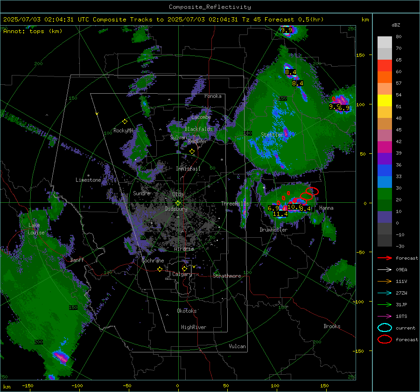420x392 pixels.
Task: Pick the magenta 42-39 dBZ swatch
Action: (385, 147)
